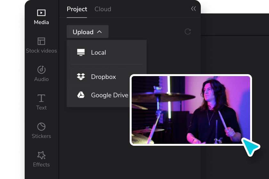Open the Stickers panel
Viewport: 269px width, 179px height.
tap(41, 130)
